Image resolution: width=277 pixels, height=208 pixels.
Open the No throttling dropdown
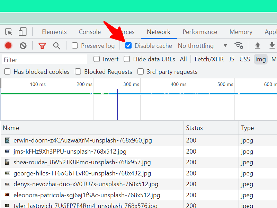[203, 46]
